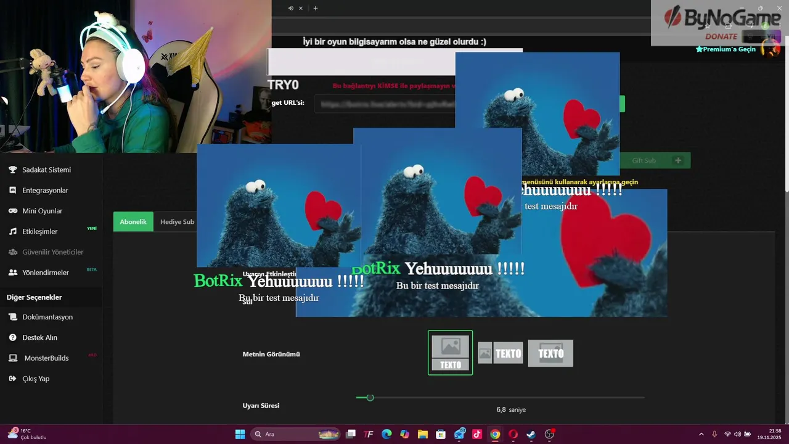Image resolution: width=789 pixels, height=444 pixels.
Task: Open Entegrasyonlar menu item
Action: coord(46,190)
